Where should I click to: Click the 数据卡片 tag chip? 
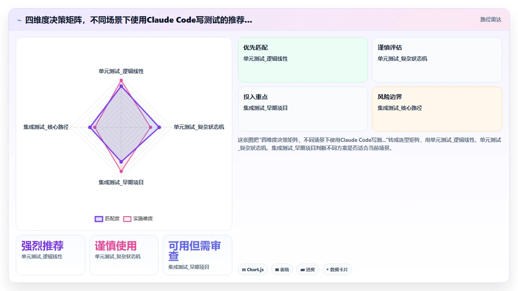click(x=337, y=270)
